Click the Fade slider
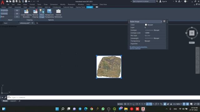The image size is (200, 112). click(7, 16)
